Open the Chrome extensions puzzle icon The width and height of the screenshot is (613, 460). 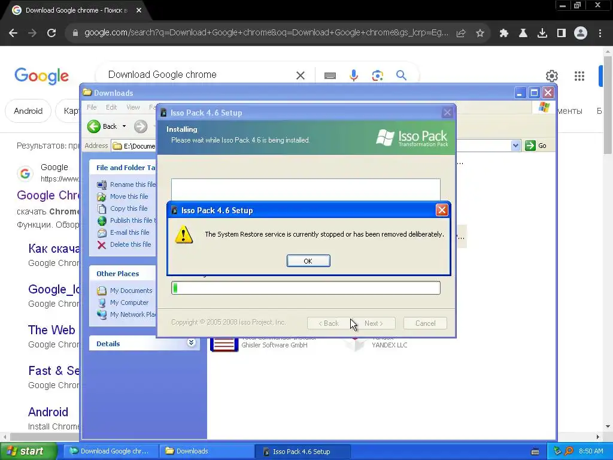pyautogui.click(x=504, y=34)
